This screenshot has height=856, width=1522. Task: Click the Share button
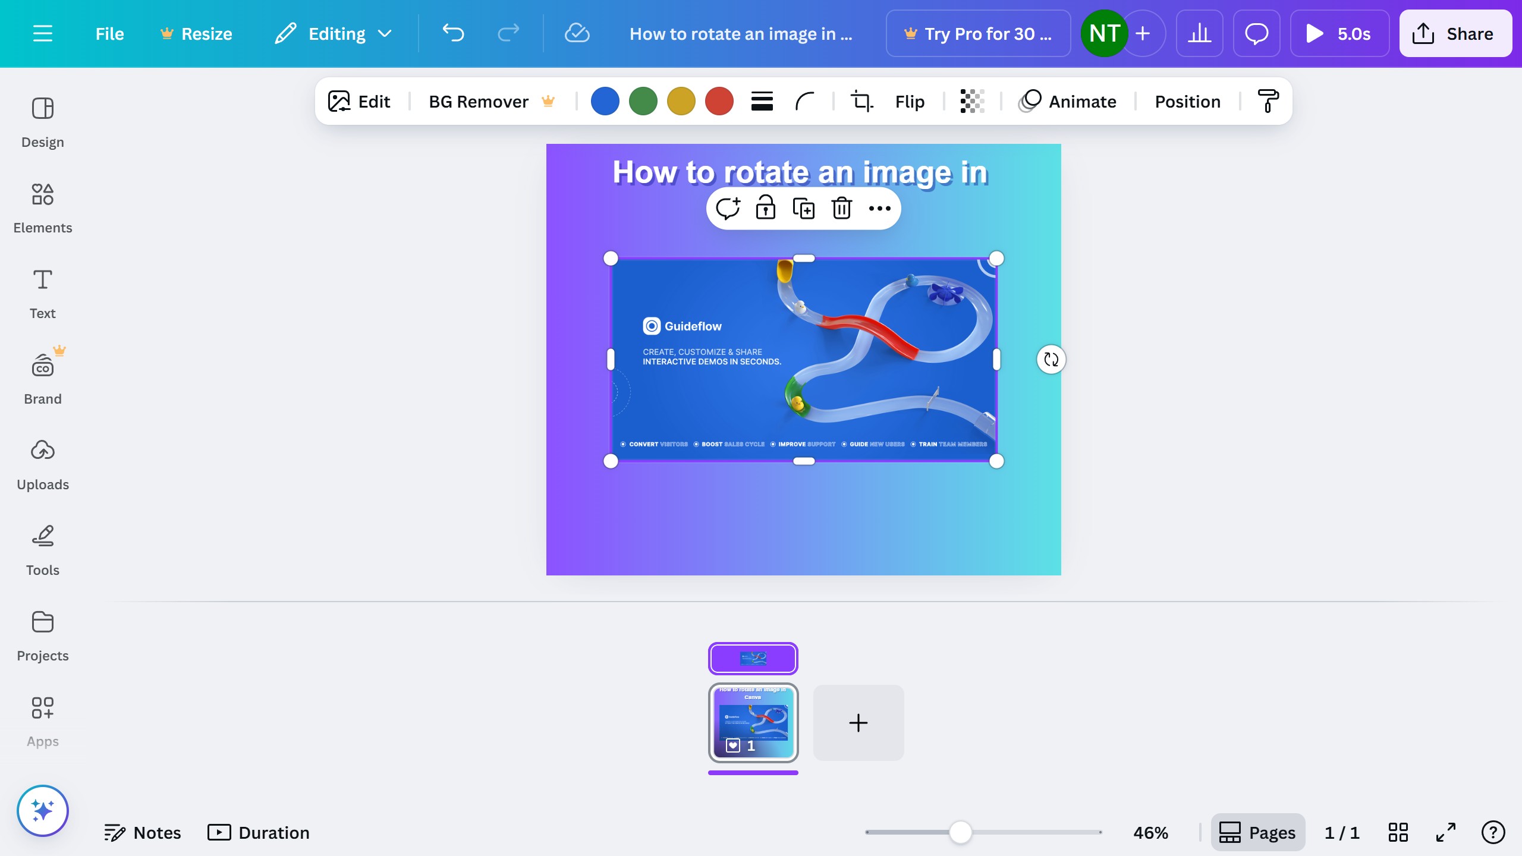[x=1455, y=34]
